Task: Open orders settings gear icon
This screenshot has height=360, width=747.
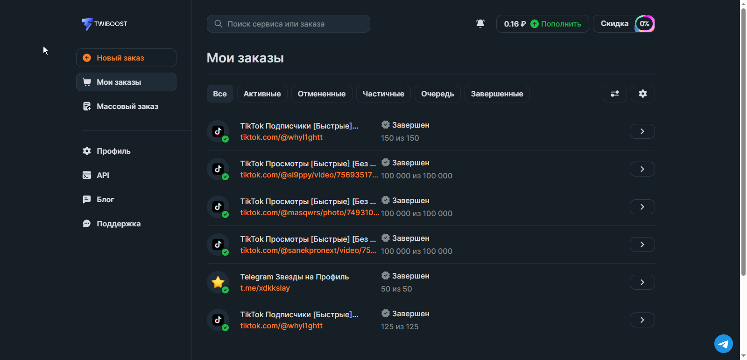Action: click(642, 94)
